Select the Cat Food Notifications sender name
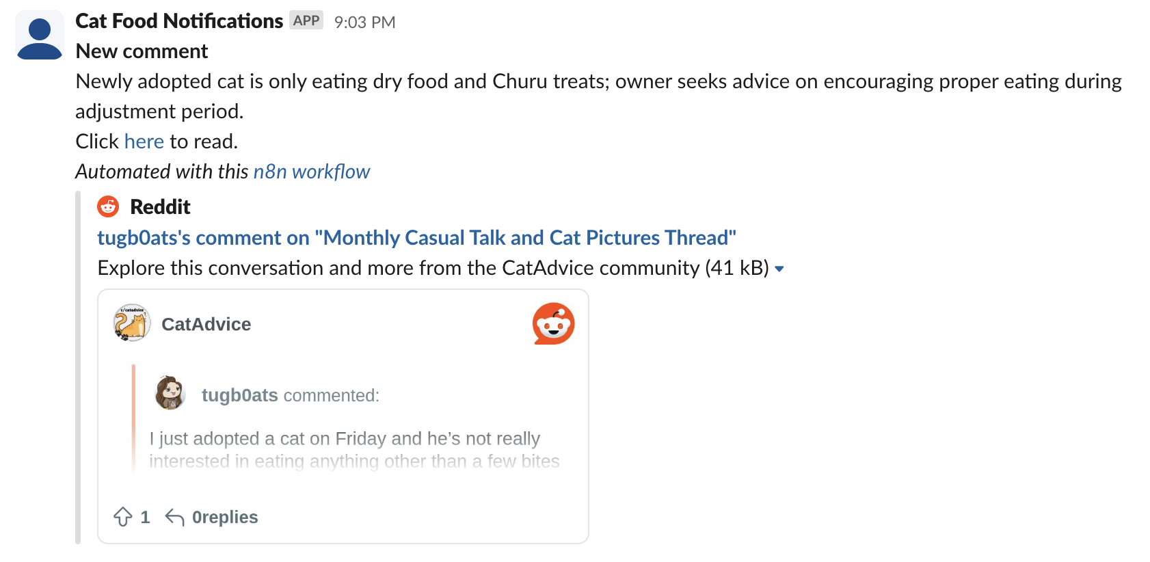The width and height of the screenshot is (1150, 562). click(180, 20)
